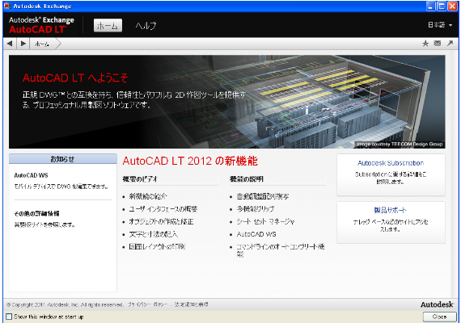Open オブジェクトの作成と修正 video link
461x323 pixels.
[x=161, y=222]
